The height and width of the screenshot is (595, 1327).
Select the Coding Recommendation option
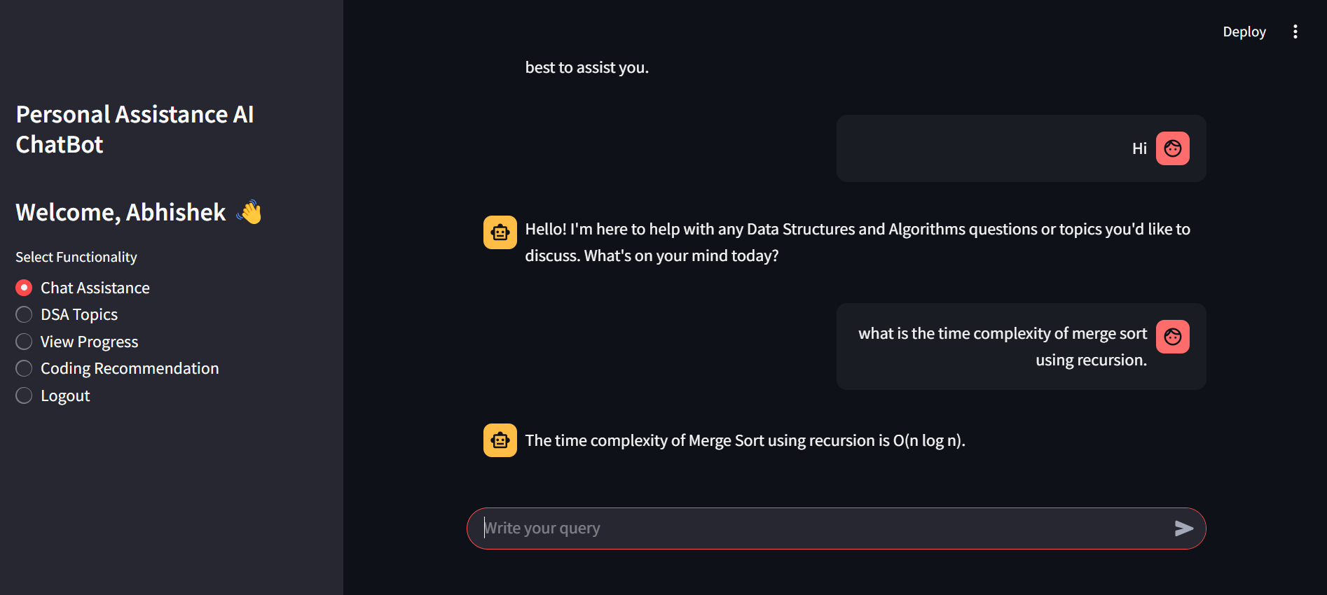click(117, 368)
